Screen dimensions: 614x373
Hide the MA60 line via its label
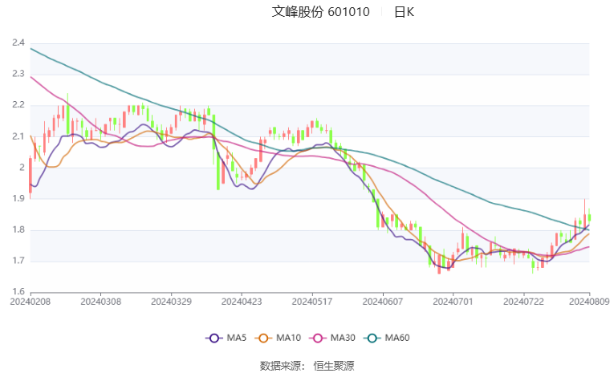click(397, 338)
